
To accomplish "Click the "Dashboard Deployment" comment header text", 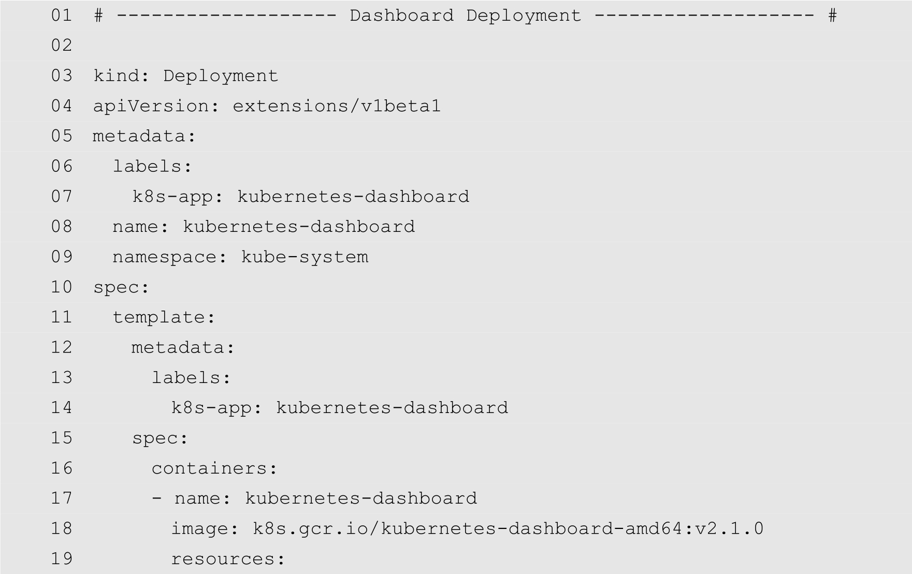I will pos(465,16).
